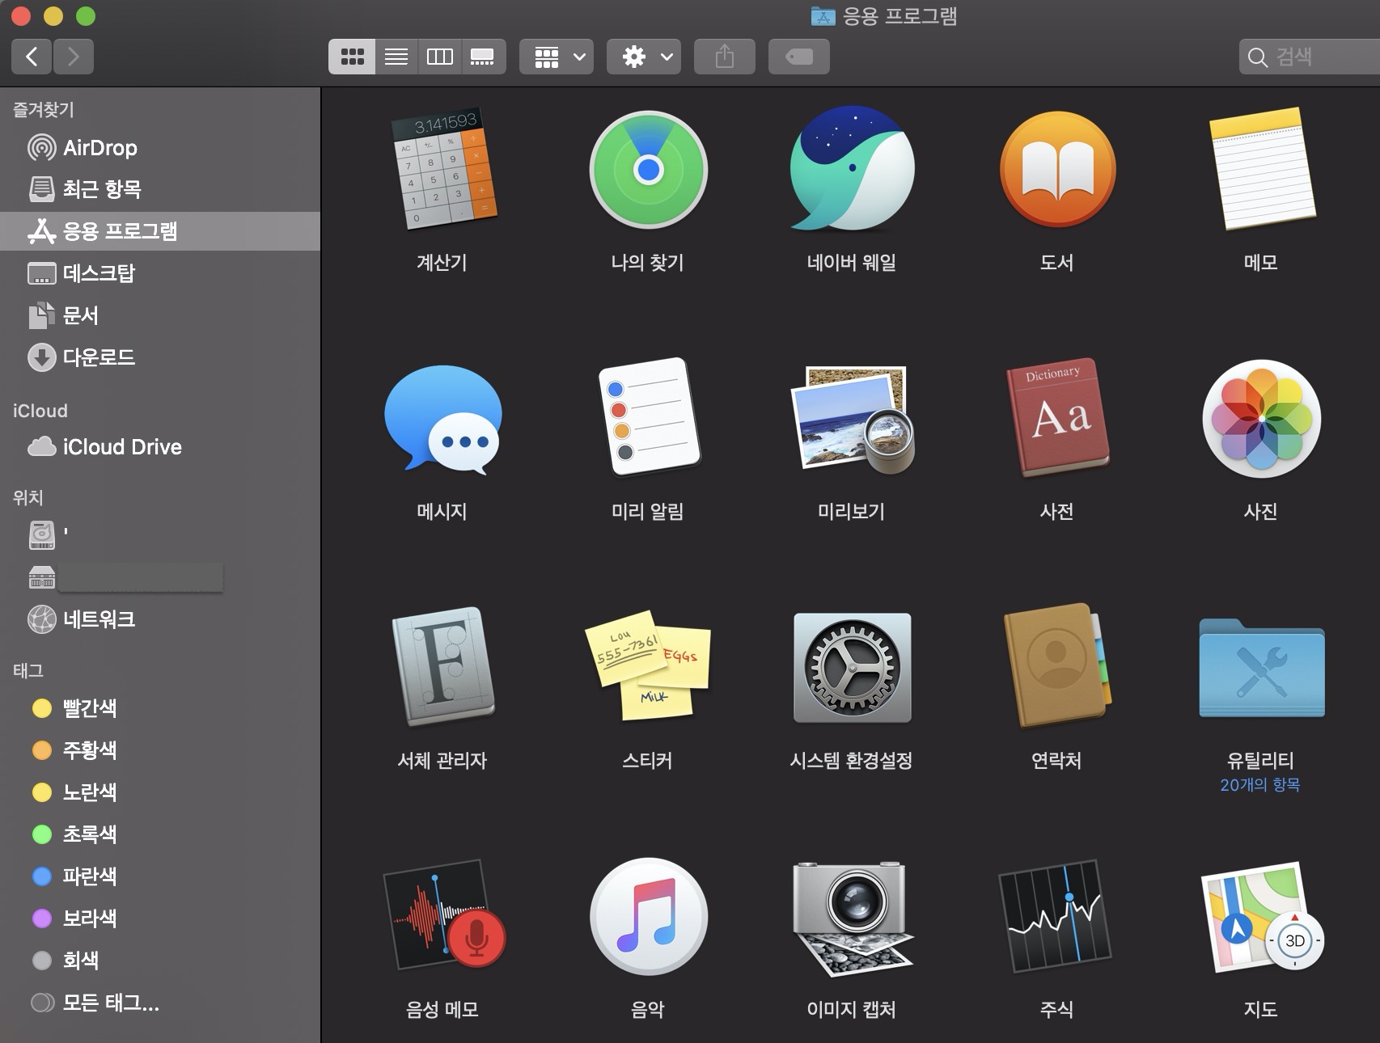1380x1043 pixels.
Task: Open the 미리 알림 (Reminders) app
Action: (x=648, y=417)
